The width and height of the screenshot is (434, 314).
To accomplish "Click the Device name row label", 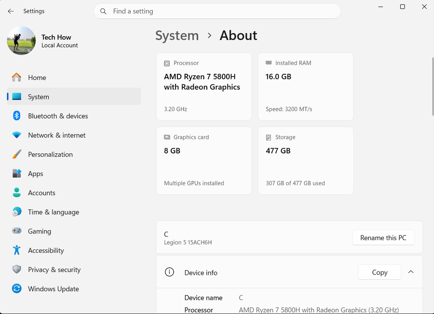I will tap(203, 298).
